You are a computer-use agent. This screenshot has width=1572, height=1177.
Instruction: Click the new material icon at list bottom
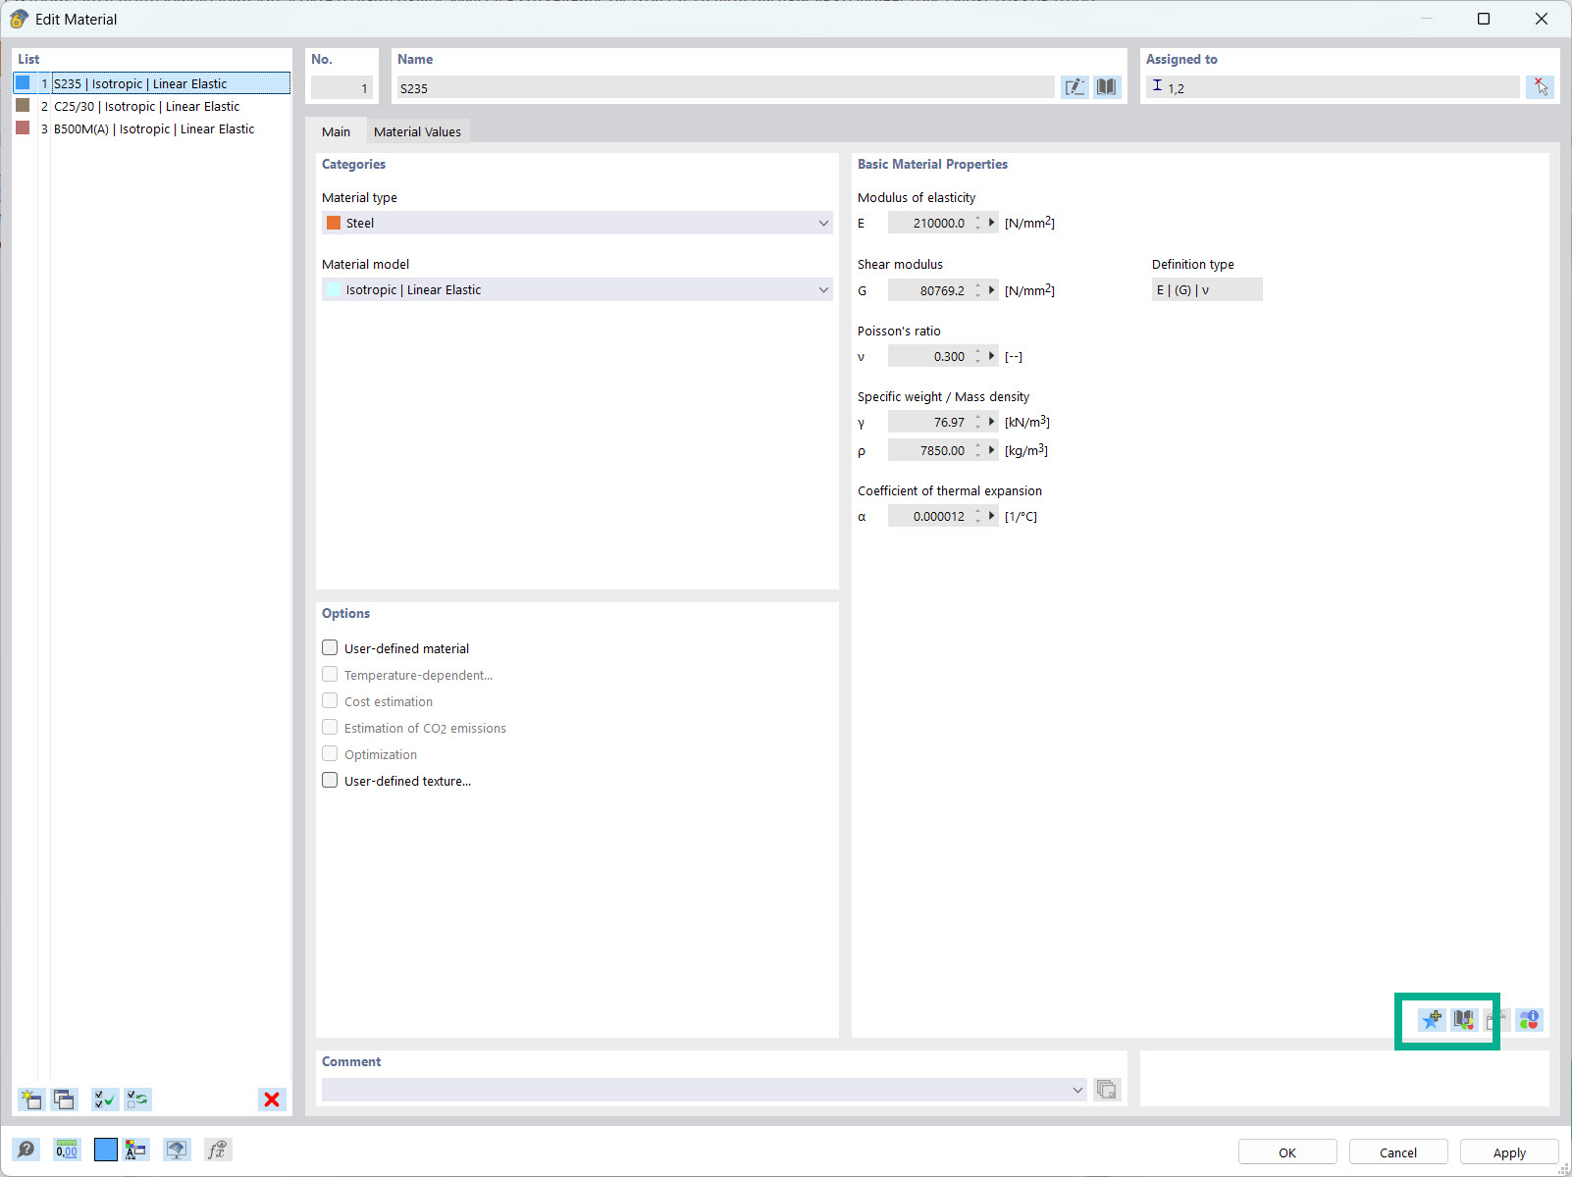tap(30, 1100)
